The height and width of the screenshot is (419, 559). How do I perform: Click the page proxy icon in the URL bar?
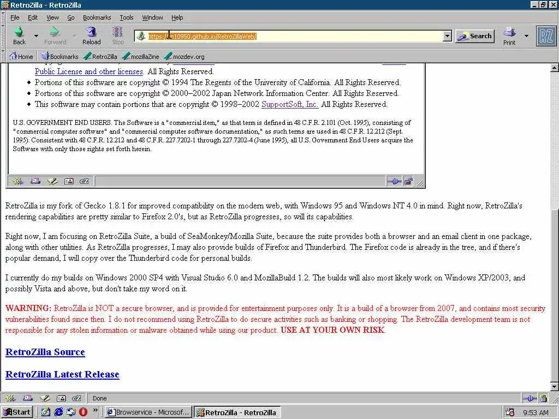[141, 36]
